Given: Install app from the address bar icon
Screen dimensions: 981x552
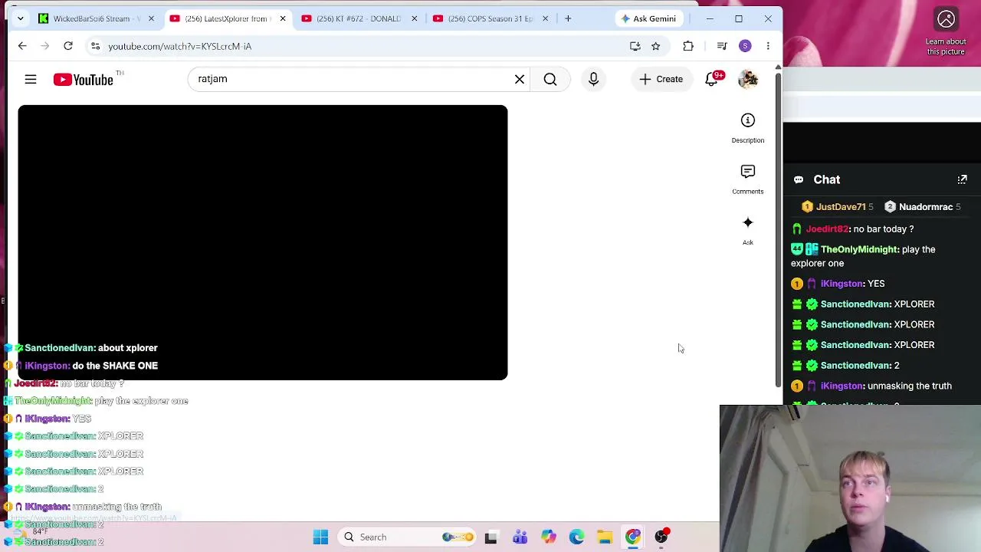Looking at the screenshot, I should click(x=635, y=46).
